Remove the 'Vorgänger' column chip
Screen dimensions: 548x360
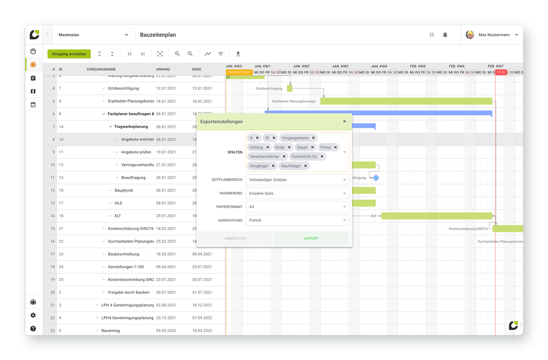click(274, 166)
